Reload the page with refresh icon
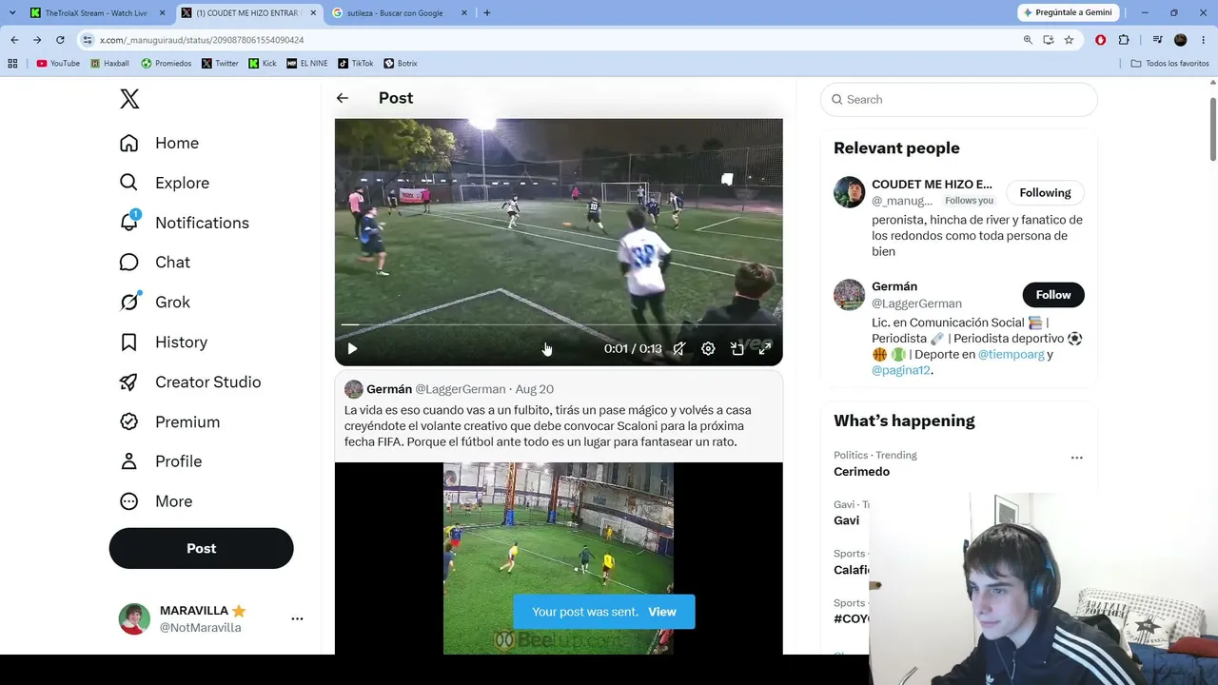The width and height of the screenshot is (1218, 685). (60, 40)
